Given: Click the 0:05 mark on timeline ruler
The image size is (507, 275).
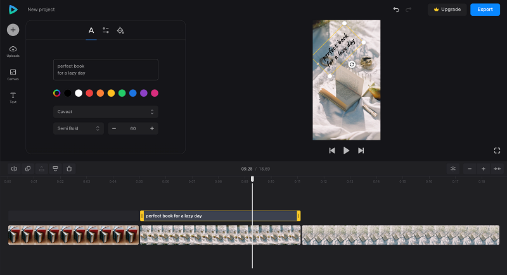Looking at the screenshot, I should (139, 181).
